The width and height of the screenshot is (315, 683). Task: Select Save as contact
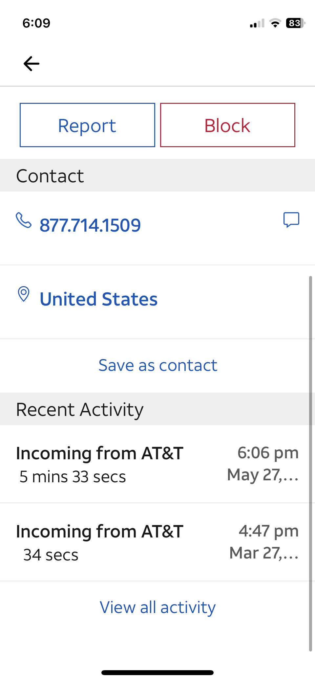click(x=158, y=365)
